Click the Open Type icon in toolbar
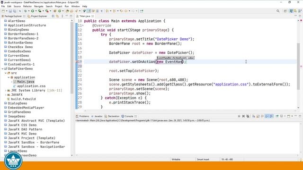Viewport: 303px width, 170px height. coord(67,11)
